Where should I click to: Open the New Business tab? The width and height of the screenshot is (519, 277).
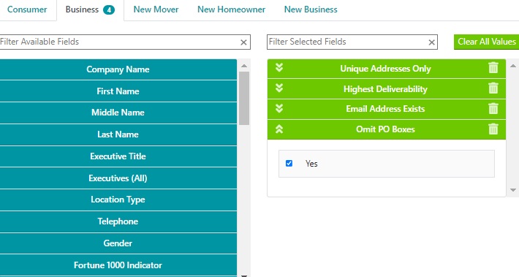coord(311,10)
